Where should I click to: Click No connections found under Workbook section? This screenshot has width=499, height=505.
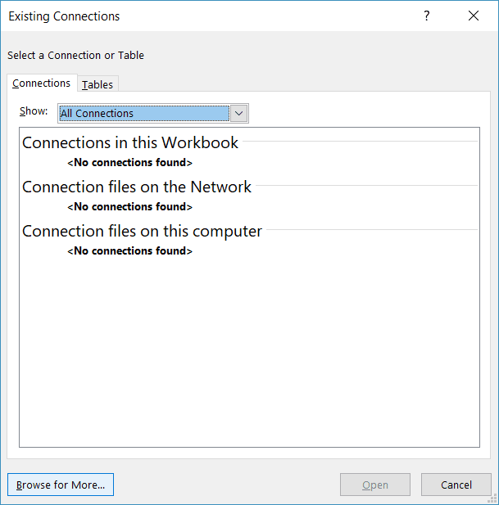point(129,162)
